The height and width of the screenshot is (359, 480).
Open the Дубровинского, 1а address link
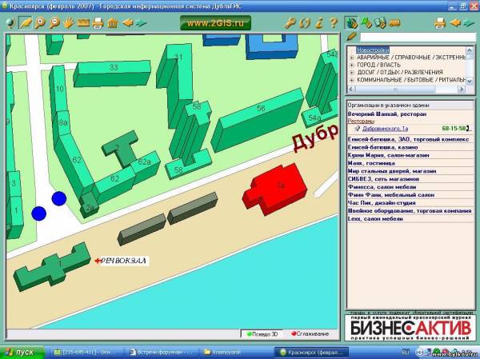click(385, 129)
